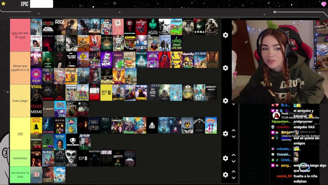The width and height of the screenshot is (328, 185).
Task: Select the Level Devil cover
Action: click(x=36, y=125)
